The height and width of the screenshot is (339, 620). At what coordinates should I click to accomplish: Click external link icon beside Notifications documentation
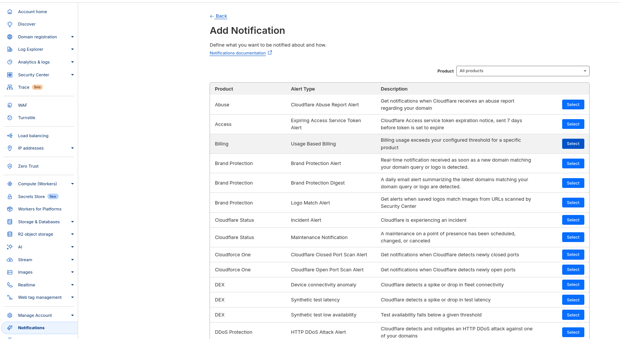click(x=270, y=53)
